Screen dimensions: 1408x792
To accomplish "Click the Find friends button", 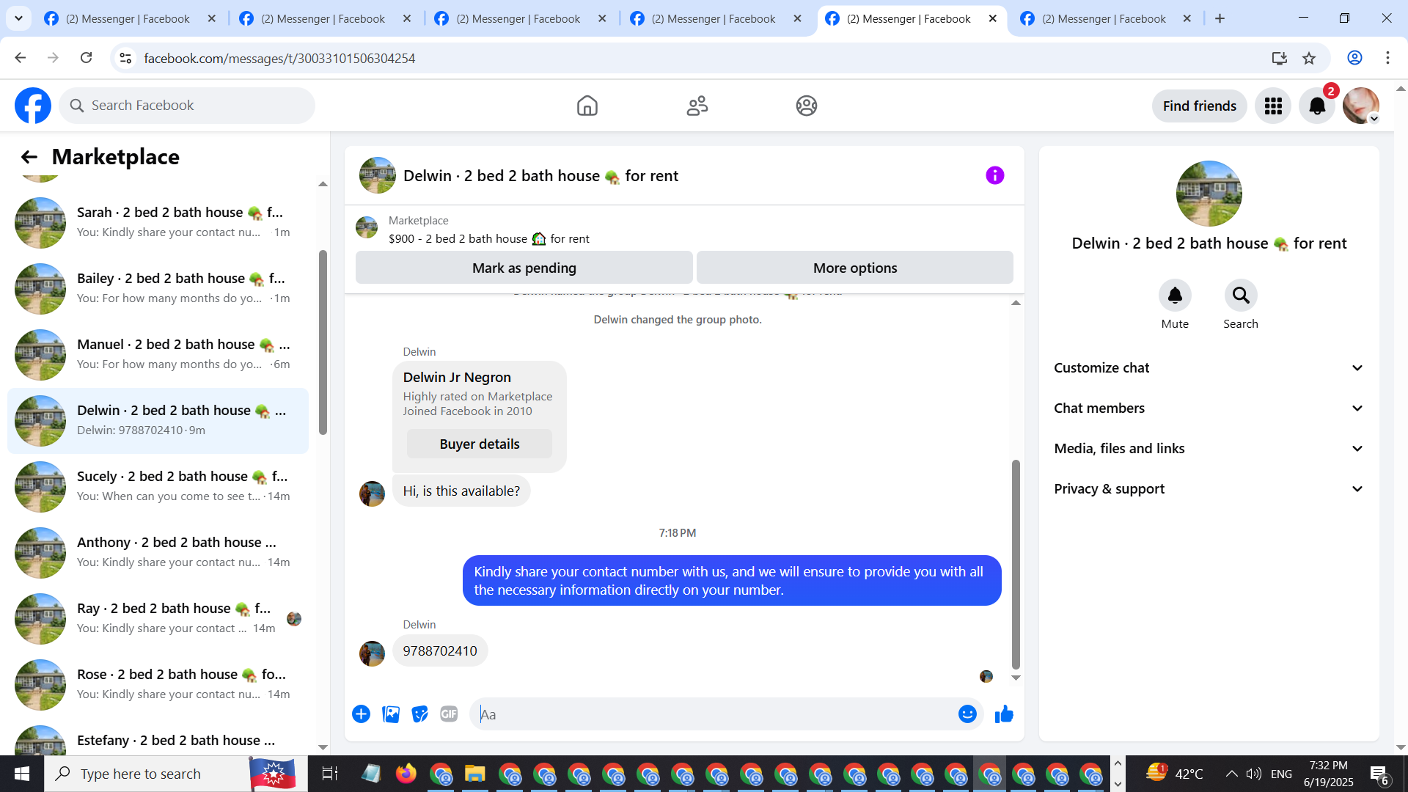I will click(x=1200, y=106).
